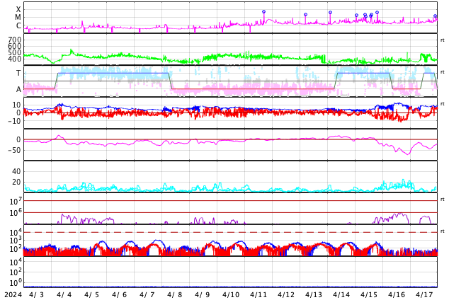Click the 10^0 axis label in bottom panel

pyautogui.click(x=16, y=283)
